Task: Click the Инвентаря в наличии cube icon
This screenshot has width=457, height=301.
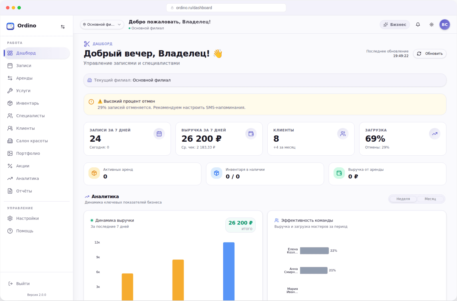Action: [217, 173]
